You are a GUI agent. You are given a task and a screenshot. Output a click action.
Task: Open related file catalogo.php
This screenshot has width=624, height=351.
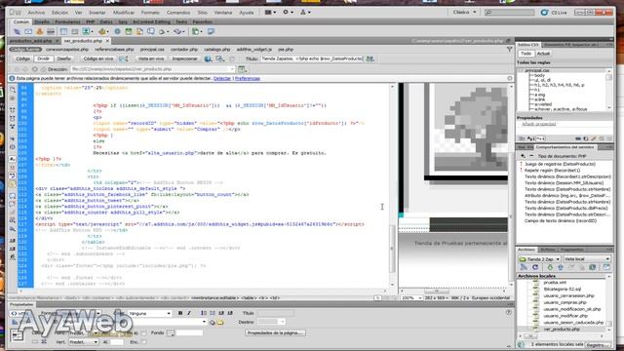click(216, 50)
